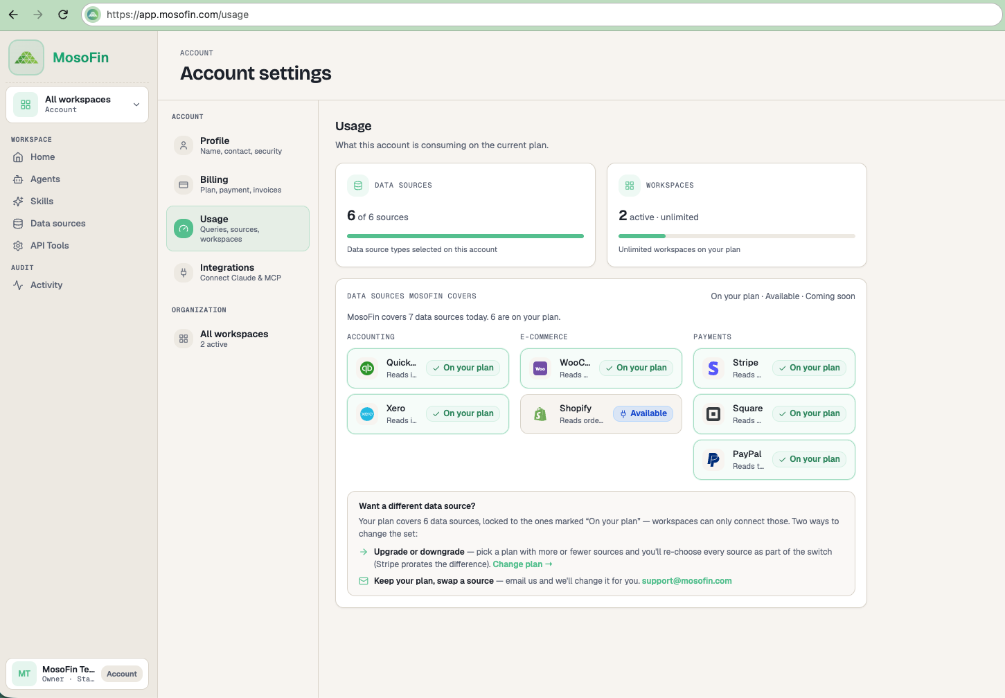Go back using the browser back arrow

click(13, 15)
